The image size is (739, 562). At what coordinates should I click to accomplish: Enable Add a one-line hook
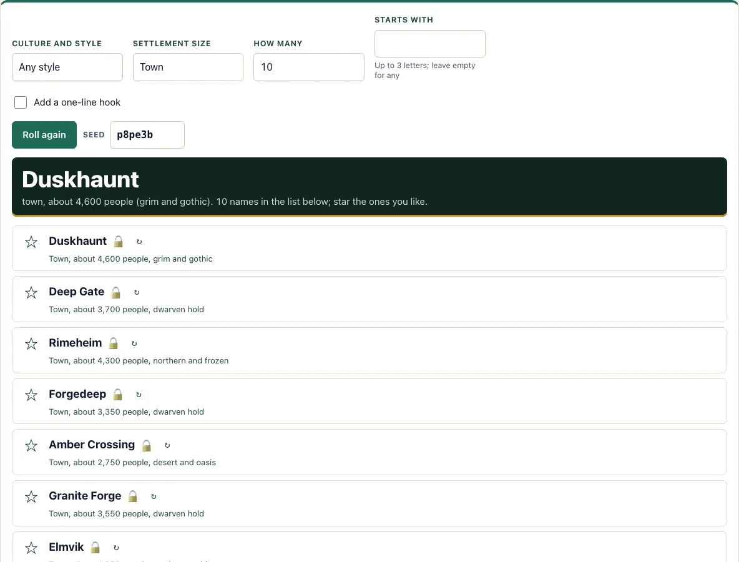[20, 102]
